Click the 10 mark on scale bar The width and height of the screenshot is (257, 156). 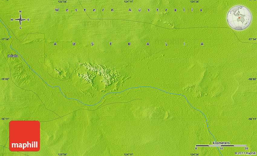tap(221, 148)
